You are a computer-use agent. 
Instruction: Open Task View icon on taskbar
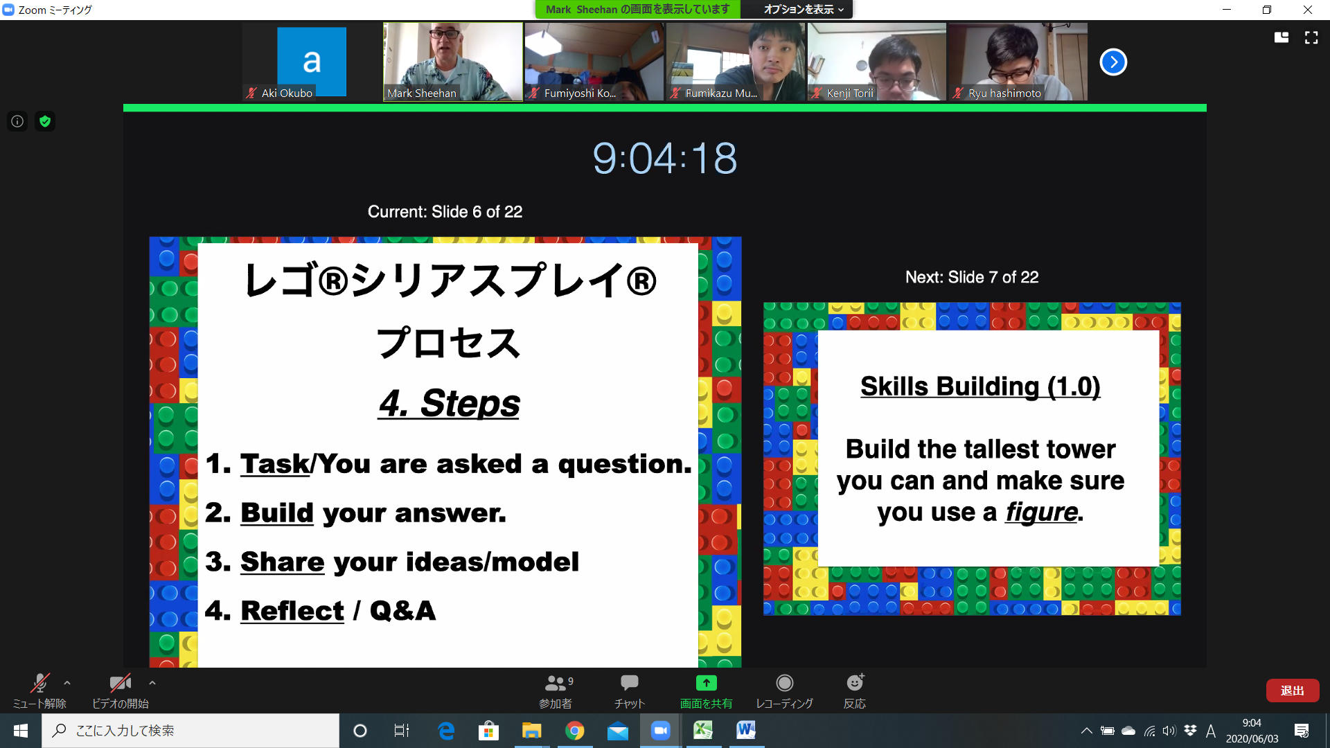402,731
